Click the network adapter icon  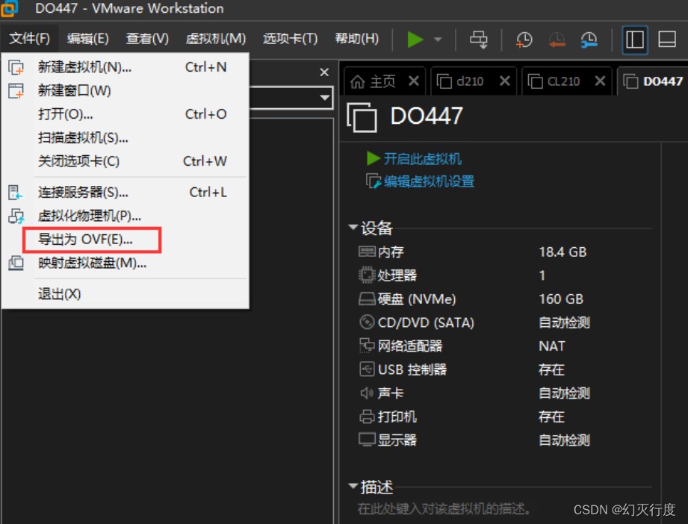point(367,346)
